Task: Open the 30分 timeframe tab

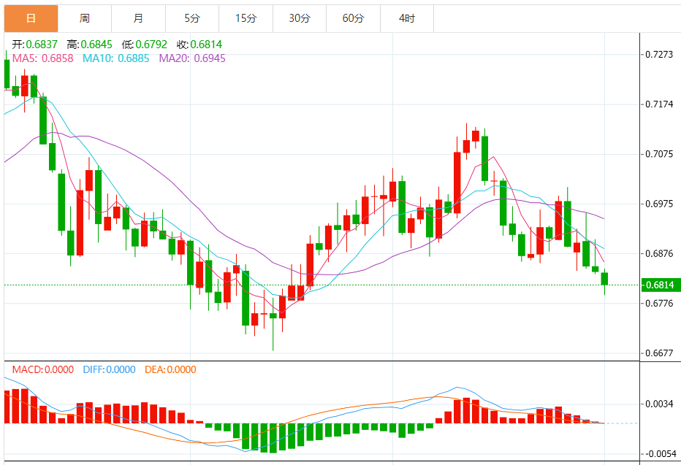Action: [x=300, y=18]
